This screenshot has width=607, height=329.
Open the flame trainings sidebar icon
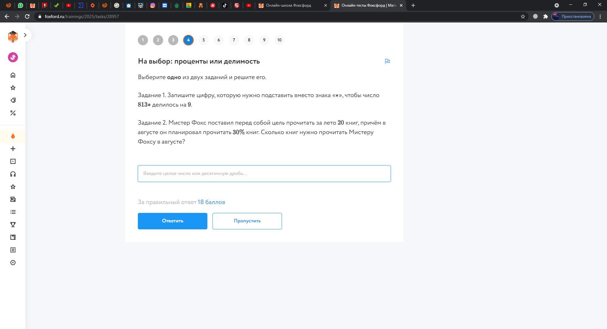pyautogui.click(x=13, y=136)
